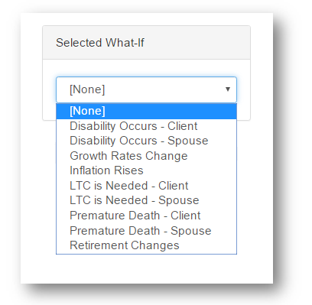The image size is (312, 305).
Task: Choose Premature Death - Spouse option
Action: point(146,230)
